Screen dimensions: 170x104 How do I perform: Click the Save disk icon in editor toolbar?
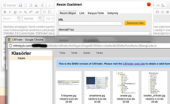click(x=20, y=5)
